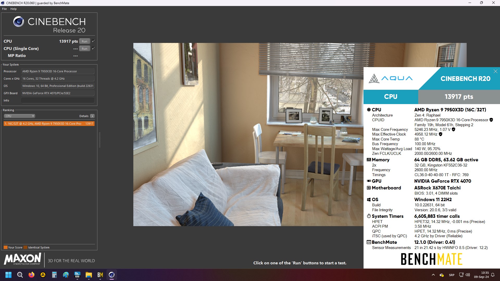Show hidden system tray icons

(x=433, y=275)
